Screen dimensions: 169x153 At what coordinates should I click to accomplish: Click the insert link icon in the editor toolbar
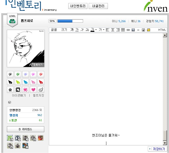tap(128, 30)
